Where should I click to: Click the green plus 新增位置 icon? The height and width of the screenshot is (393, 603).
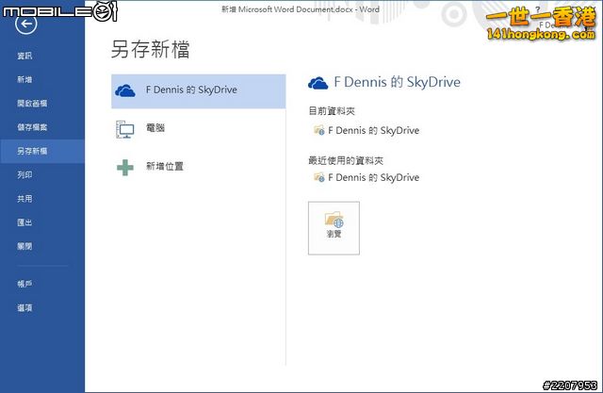tap(124, 167)
